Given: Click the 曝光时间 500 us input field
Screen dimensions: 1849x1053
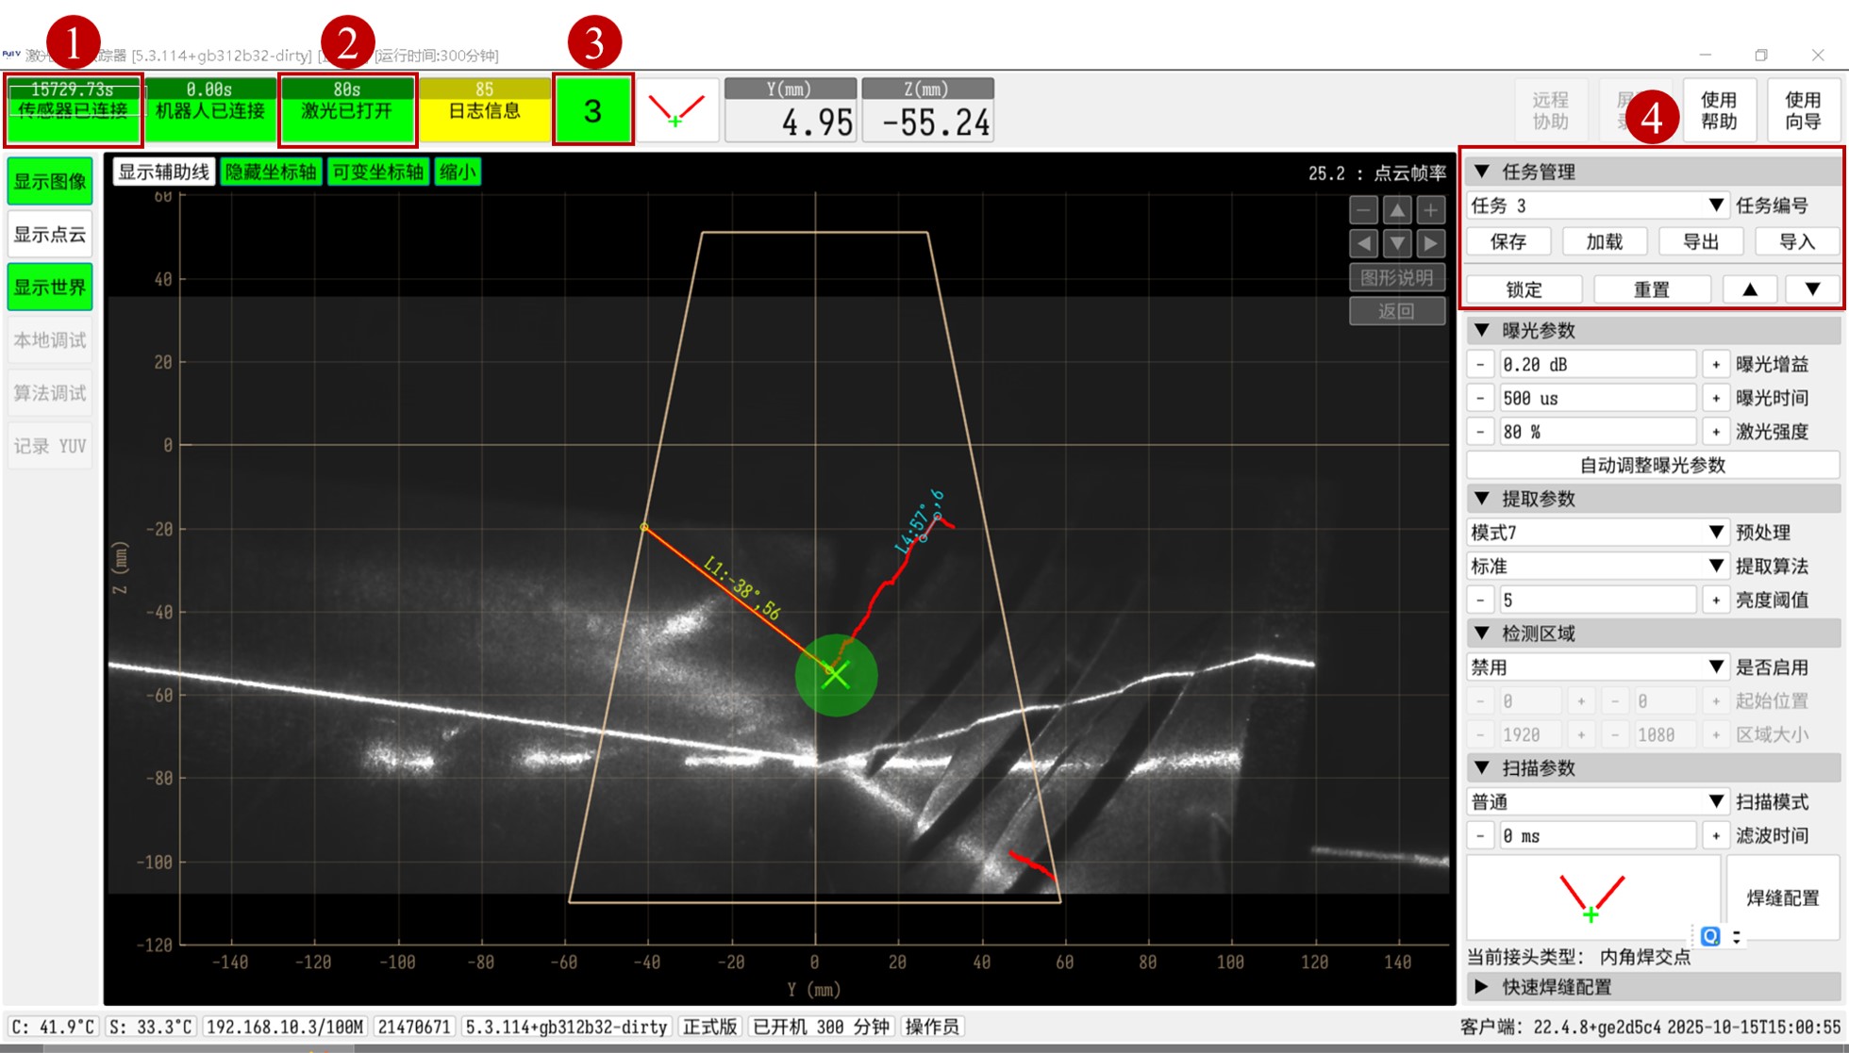Looking at the screenshot, I should pos(1596,398).
